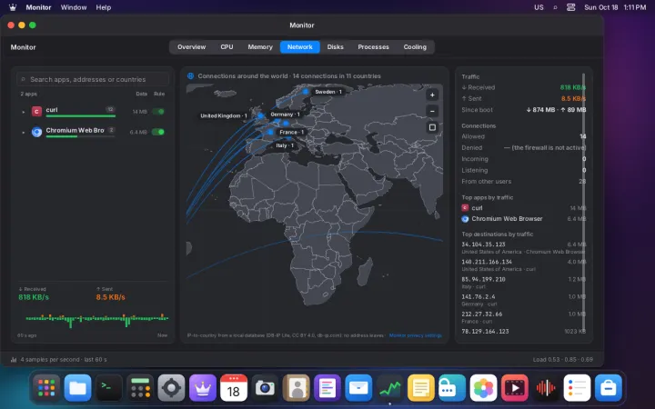Click the Sun Oct 18 clock in menu bar
This screenshot has height=409, width=655.
coord(615,7)
